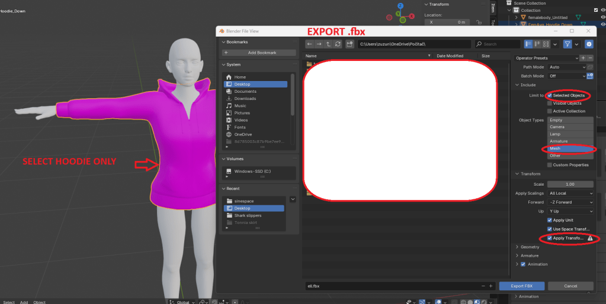Uncheck Selected Objects checkbox
606x304 pixels.
click(550, 95)
